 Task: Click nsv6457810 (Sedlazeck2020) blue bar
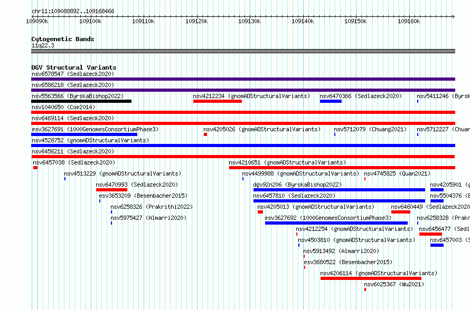(339, 201)
